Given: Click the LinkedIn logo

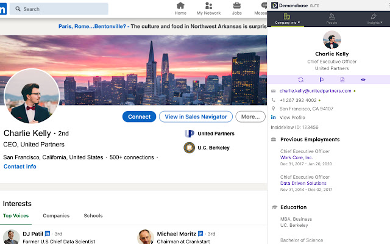Looking at the screenshot, I should (3, 9).
